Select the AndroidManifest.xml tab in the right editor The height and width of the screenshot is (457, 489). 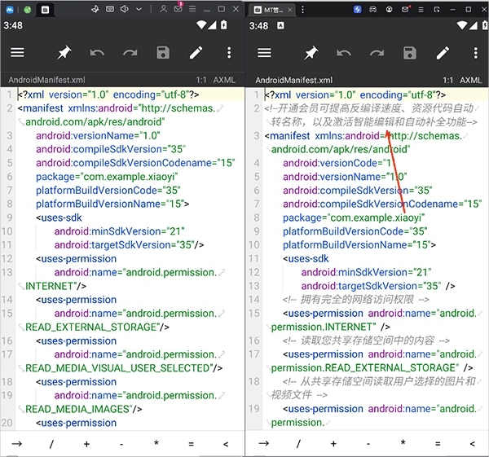click(x=293, y=81)
